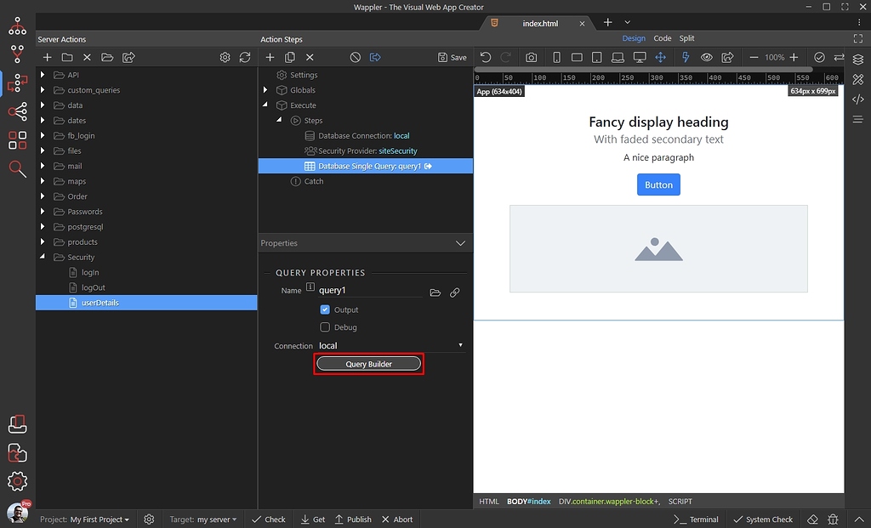
Task: Switch to the Code view tab
Action: (x=662, y=38)
